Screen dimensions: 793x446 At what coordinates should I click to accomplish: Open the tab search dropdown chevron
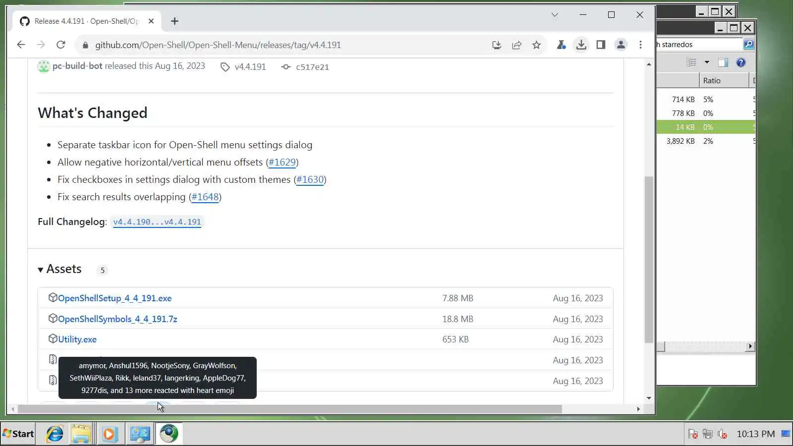(x=555, y=15)
